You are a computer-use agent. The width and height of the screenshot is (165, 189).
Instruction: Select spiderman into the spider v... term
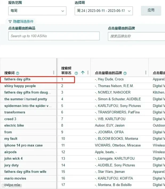(28, 106)
